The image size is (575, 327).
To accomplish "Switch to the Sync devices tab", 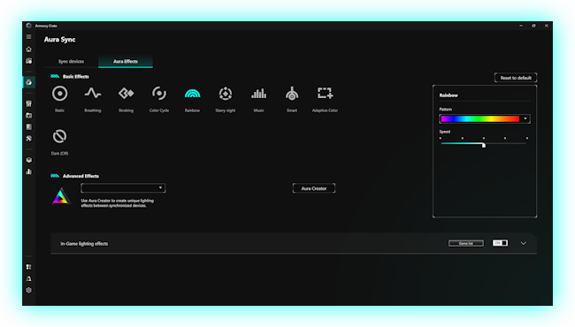I will pyautogui.click(x=71, y=62).
